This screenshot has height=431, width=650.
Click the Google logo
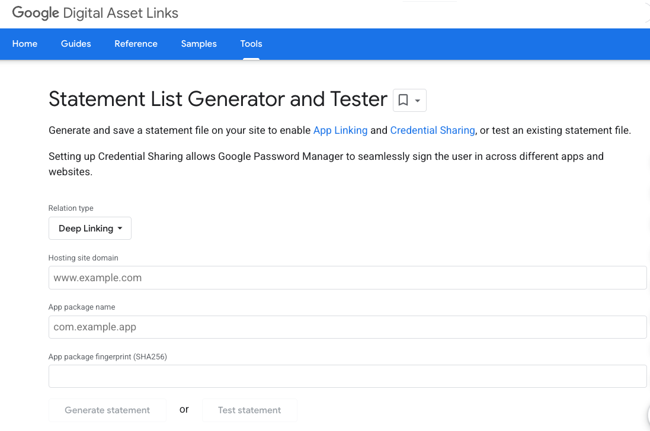(34, 13)
